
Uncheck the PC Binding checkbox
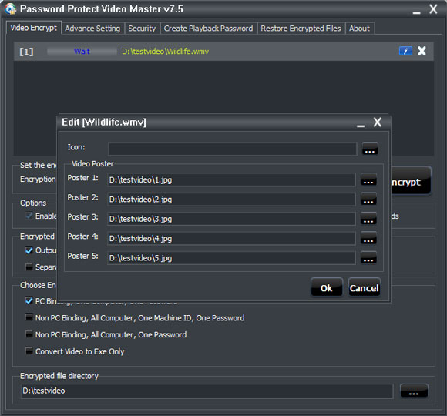pyautogui.click(x=29, y=301)
